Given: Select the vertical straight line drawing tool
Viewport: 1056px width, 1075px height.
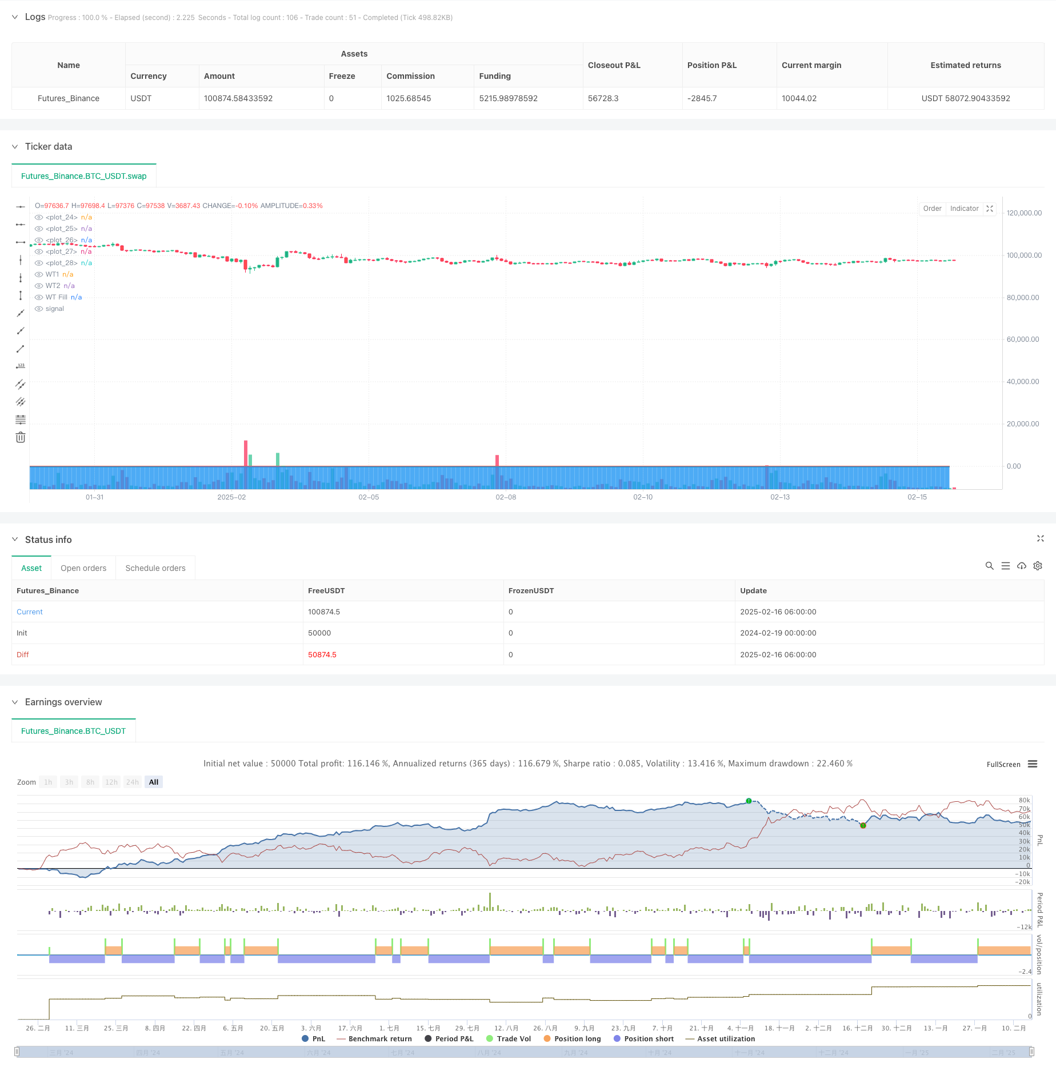Looking at the screenshot, I should (21, 260).
